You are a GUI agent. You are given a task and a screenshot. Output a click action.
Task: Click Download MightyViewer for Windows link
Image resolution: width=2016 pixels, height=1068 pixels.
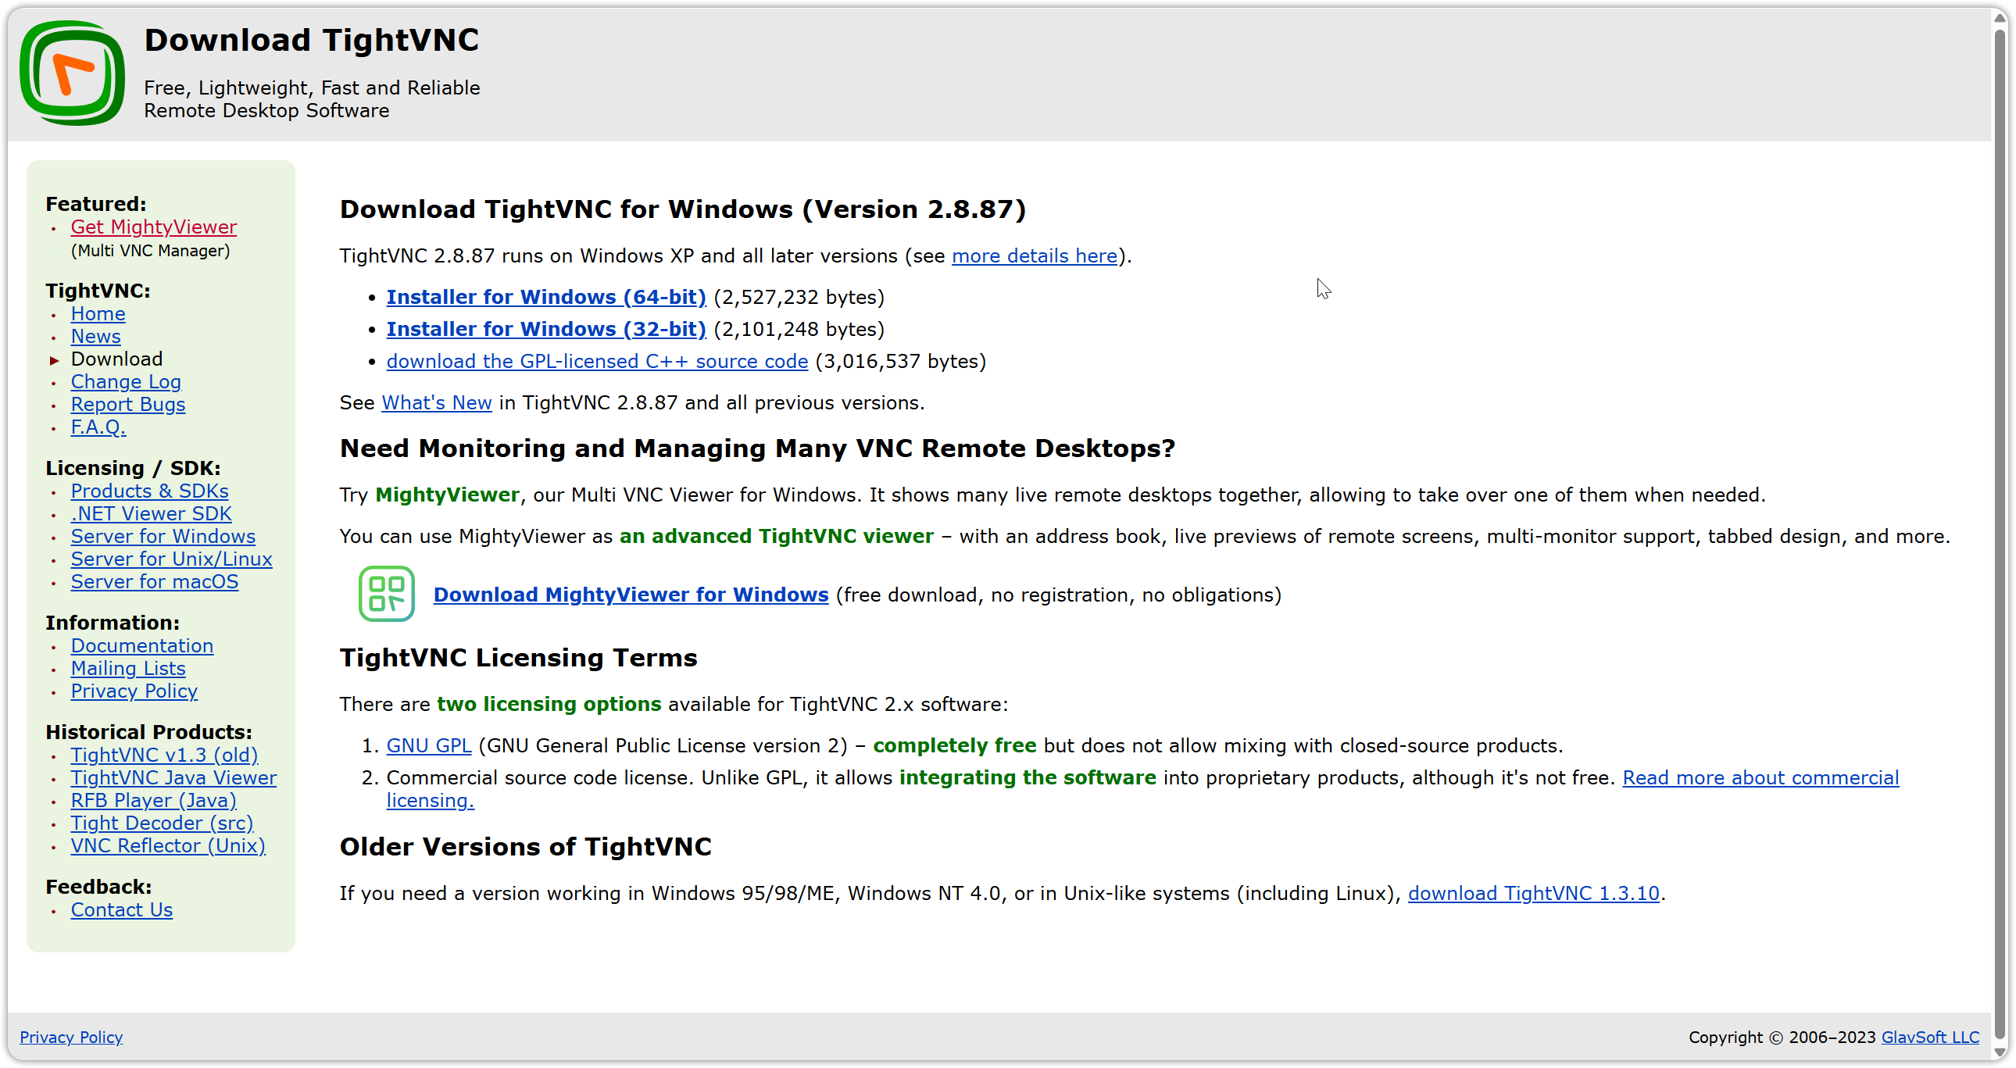pyautogui.click(x=631, y=595)
